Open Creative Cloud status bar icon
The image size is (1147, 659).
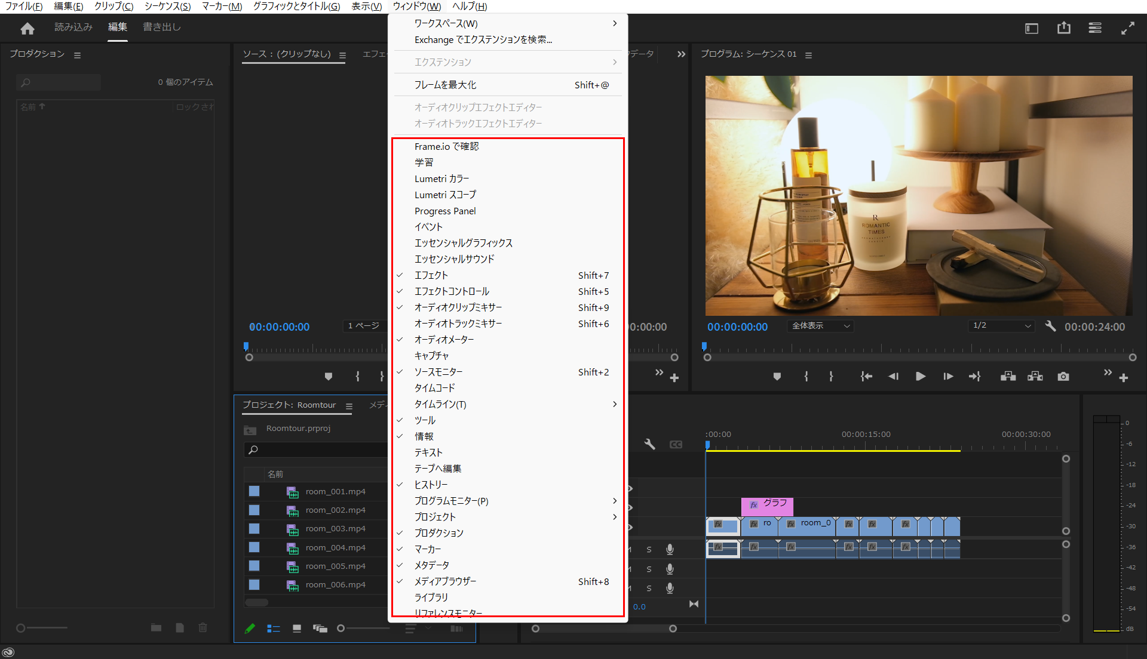tap(8, 652)
